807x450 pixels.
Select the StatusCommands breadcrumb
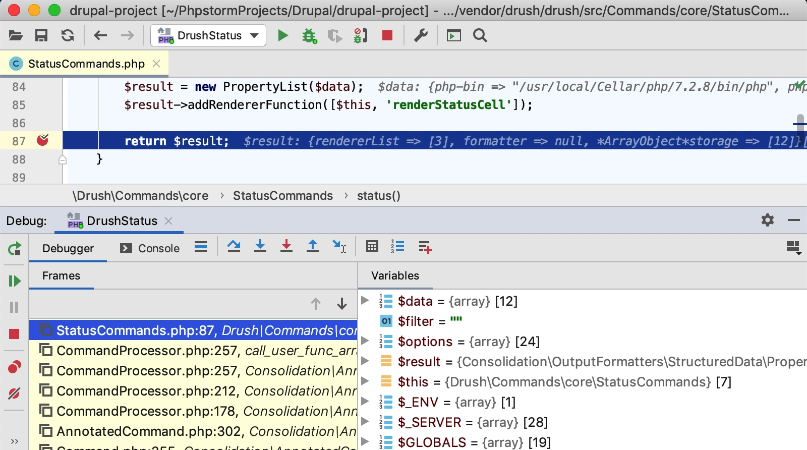[x=283, y=196]
